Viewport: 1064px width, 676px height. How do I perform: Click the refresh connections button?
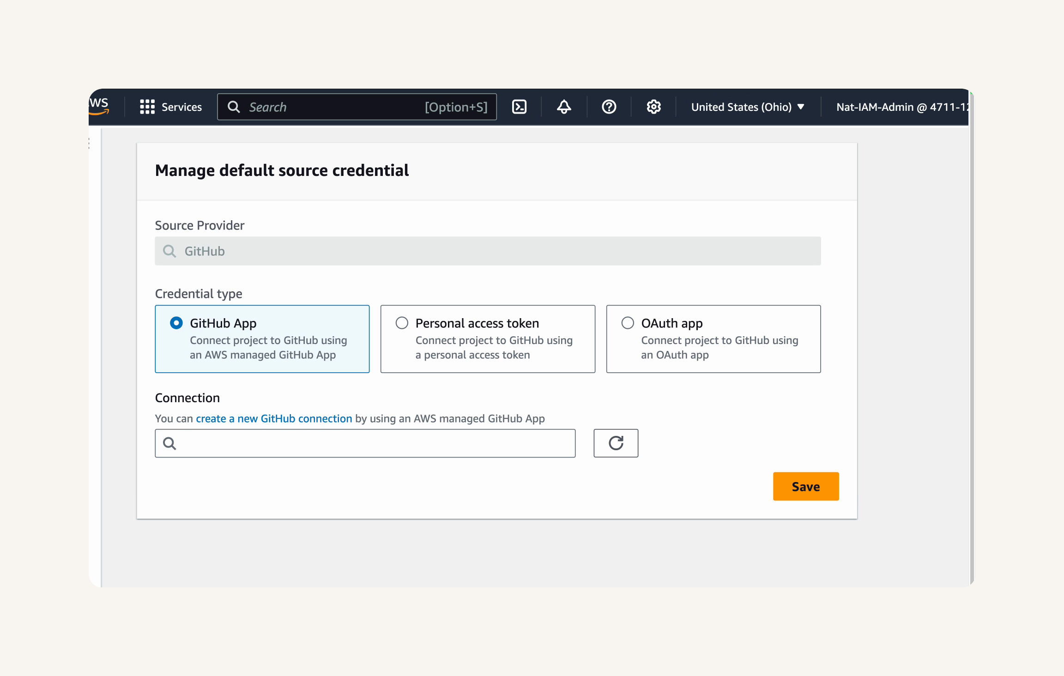click(x=616, y=443)
